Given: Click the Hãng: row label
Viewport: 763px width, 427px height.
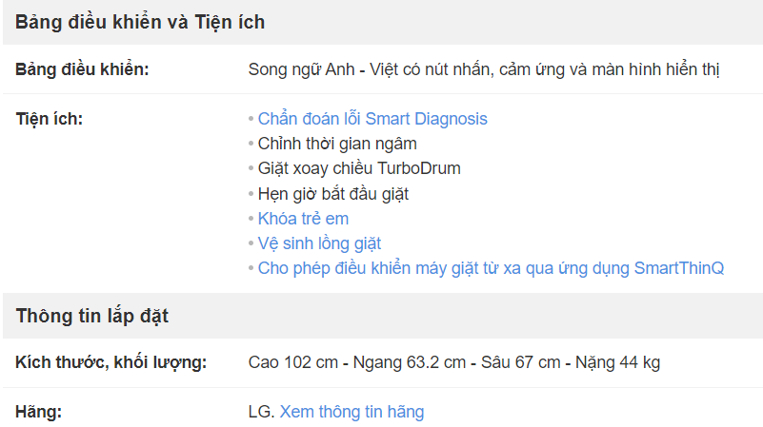Looking at the screenshot, I should (39, 412).
